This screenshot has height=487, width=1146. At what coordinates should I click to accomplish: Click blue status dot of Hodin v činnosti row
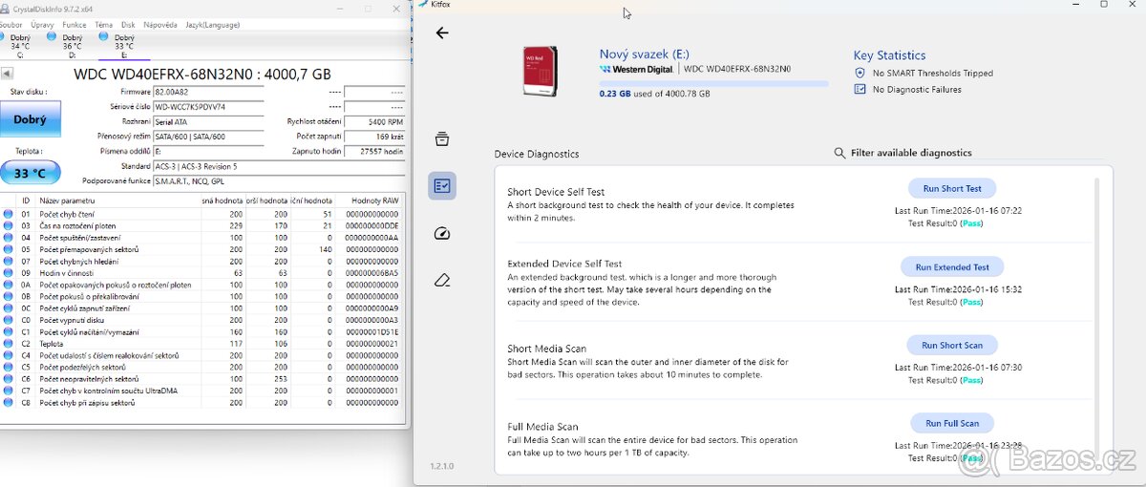coord(9,273)
